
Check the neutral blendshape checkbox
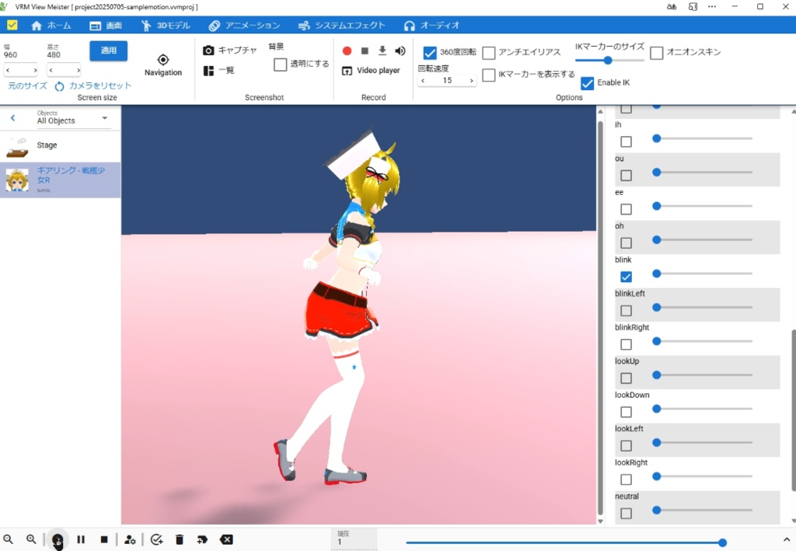tap(627, 514)
